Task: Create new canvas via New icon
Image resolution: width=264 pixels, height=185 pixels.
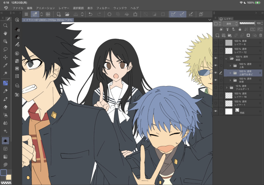Action: pyautogui.click(x=58, y=14)
